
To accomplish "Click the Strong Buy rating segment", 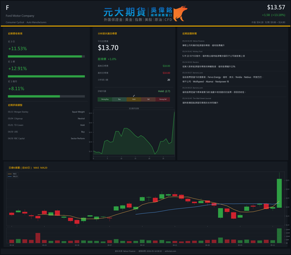I will click(105, 100).
